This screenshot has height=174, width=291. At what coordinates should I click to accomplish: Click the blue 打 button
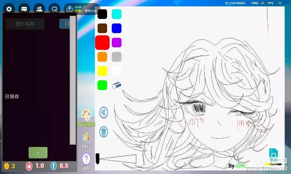[65, 24]
